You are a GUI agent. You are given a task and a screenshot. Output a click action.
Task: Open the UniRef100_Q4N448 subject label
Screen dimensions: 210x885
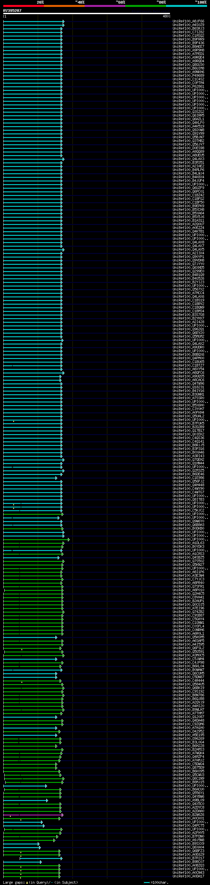coord(188,485)
